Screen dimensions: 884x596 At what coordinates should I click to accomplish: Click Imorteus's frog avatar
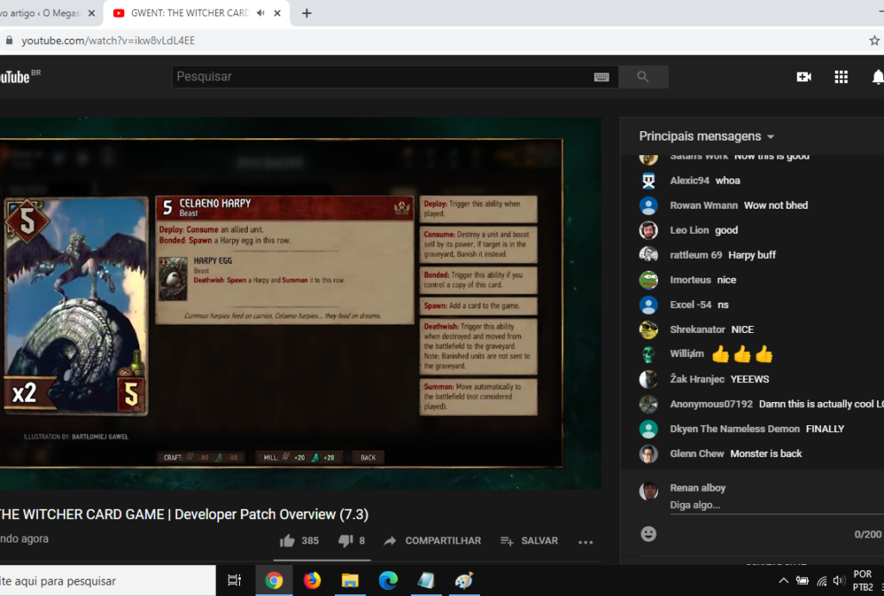click(x=648, y=280)
